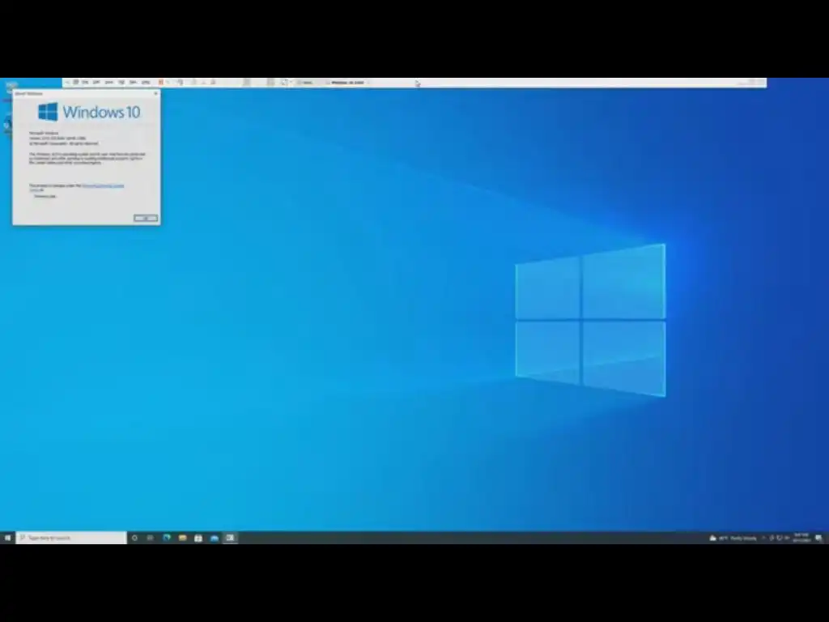Open the Windows Start menu

7,538
